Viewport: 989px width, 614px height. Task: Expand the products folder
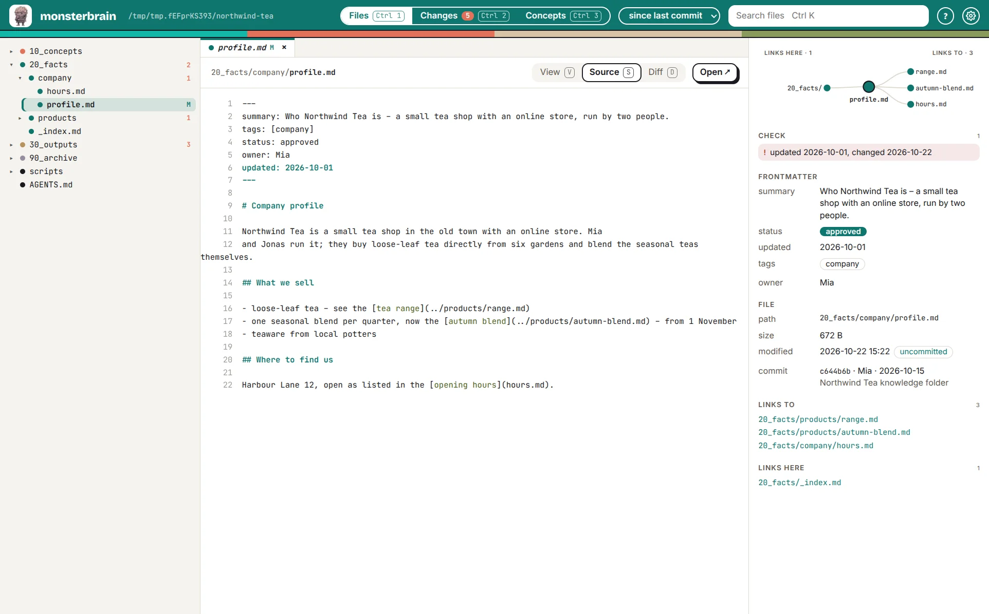tap(20, 118)
